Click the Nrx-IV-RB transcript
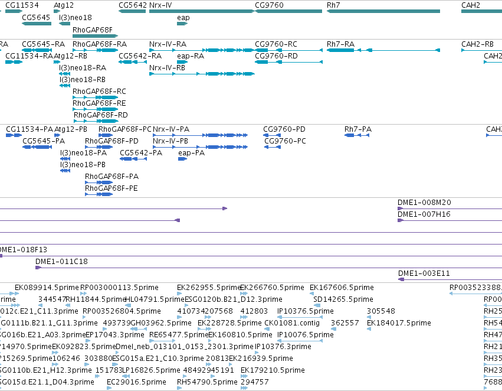This screenshot has height=391, width=502. (x=202, y=74)
